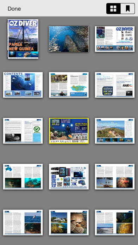Screen dimensions: 138x245
Task: Show the bookmarks view
Action: [128, 8]
